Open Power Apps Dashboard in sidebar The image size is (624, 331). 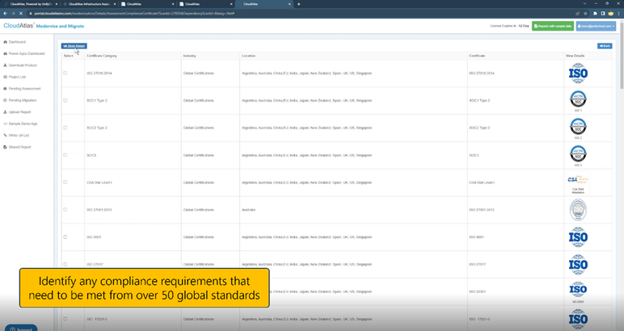pyautogui.click(x=24, y=53)
